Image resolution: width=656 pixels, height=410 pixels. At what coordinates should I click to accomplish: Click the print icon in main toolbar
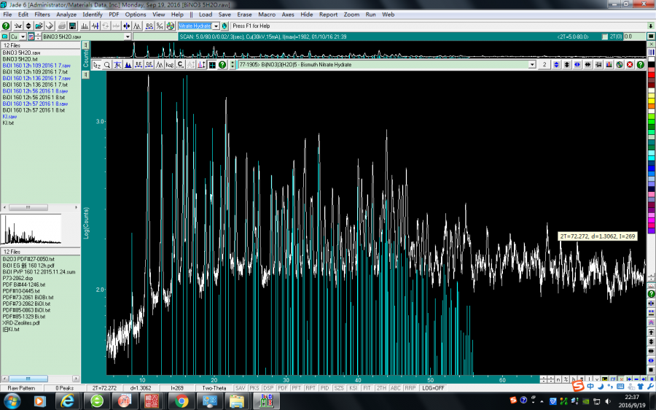63,26
